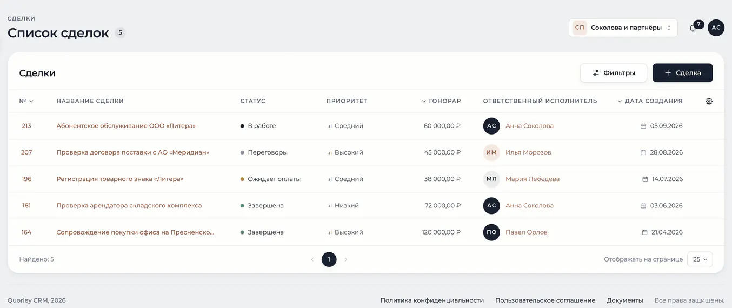Screen dimensions: 732x308
Task: Create a new deal with Сделка button
Action: (683, 73)
